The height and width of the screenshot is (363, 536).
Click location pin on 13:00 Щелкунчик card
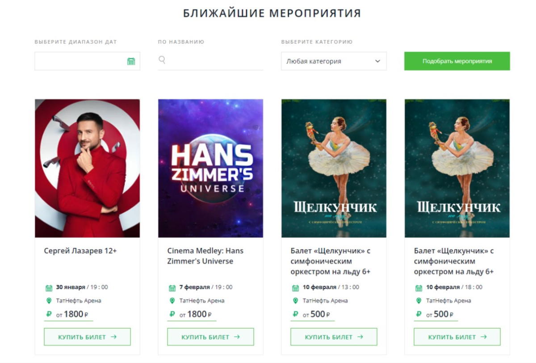tap(295, 301)
